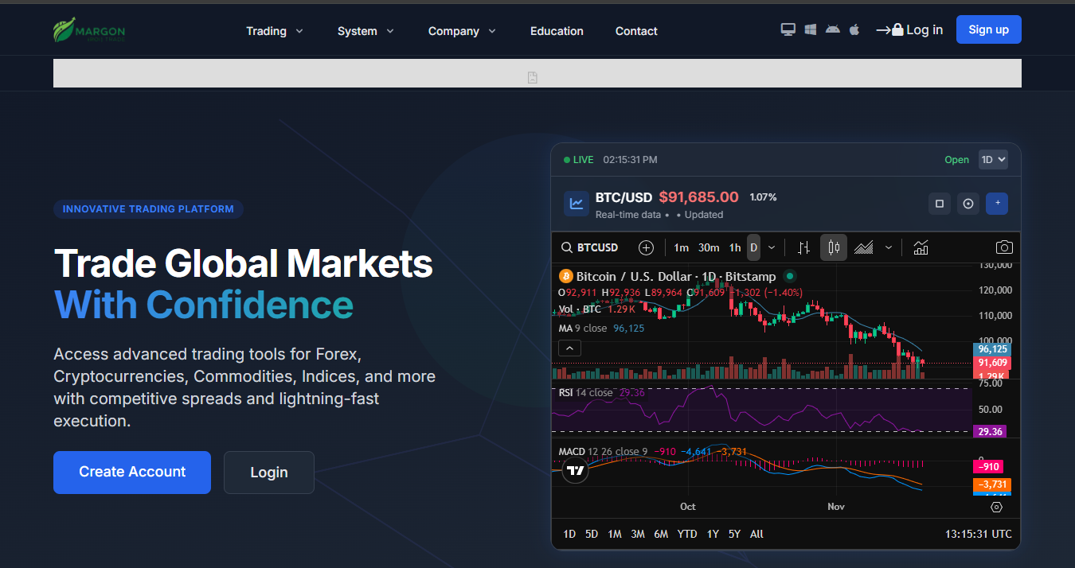Click the Android download icon in header
Viewport: 1075px width, 568px height.
(x=833, y=30)
